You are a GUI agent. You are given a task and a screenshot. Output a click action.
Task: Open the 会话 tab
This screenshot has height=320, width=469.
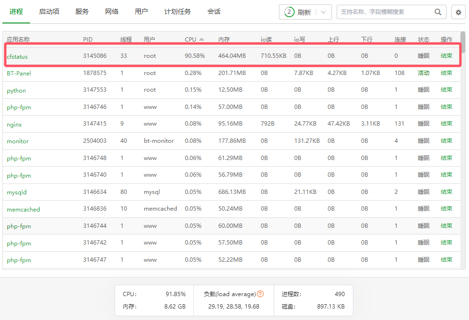(214, 11)
